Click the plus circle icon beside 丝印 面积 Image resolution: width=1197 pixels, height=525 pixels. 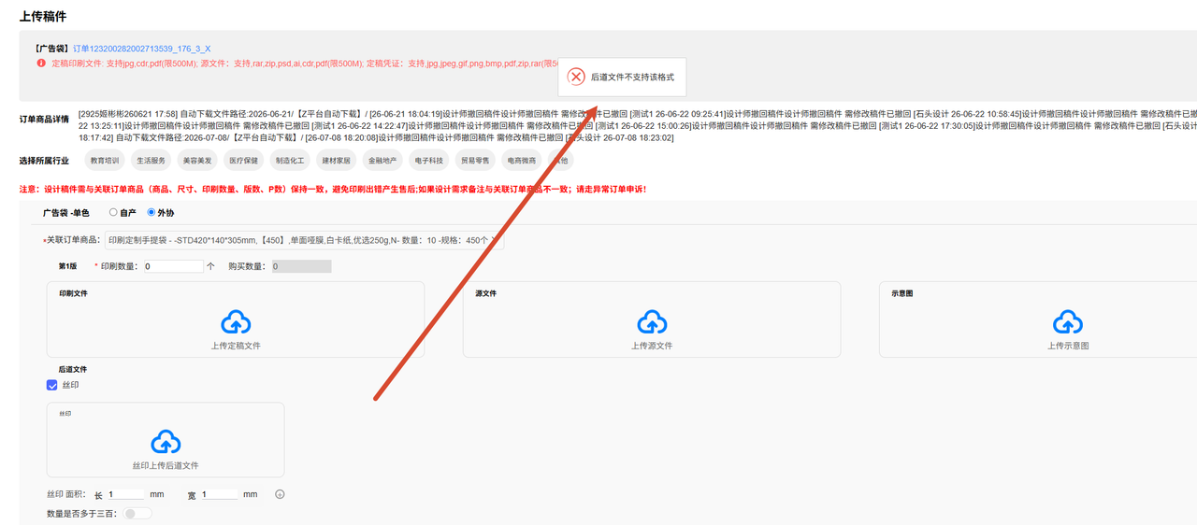[x=279, y=494]
